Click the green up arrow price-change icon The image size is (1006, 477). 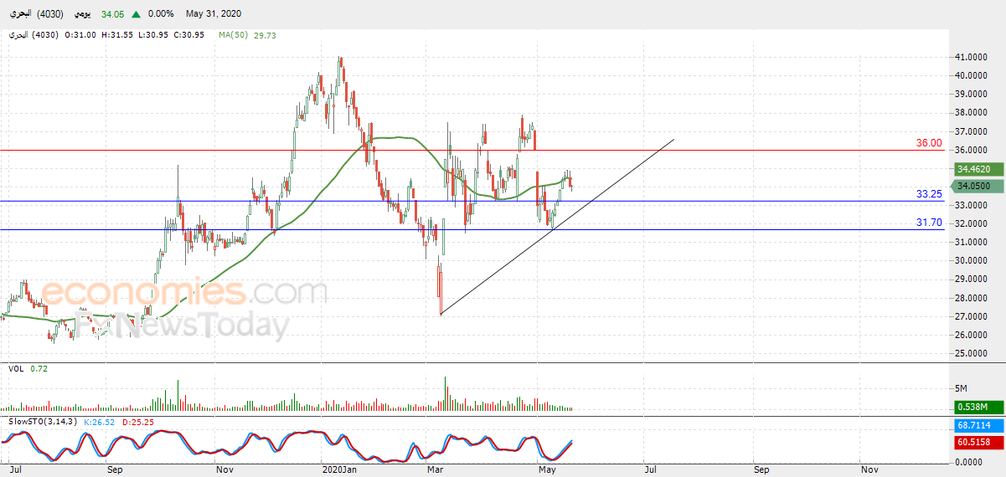(x=137, y=14)
